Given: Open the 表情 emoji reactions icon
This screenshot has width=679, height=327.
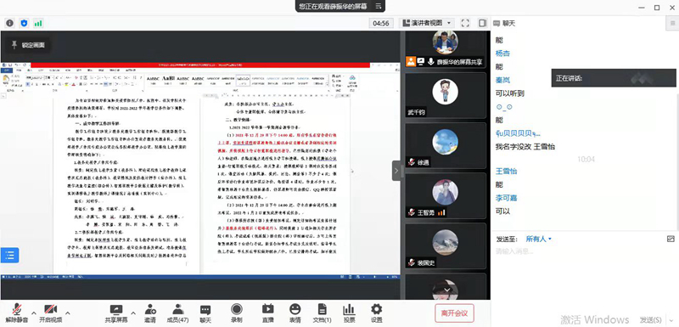Looking at the screenshot, I should 295,313.
